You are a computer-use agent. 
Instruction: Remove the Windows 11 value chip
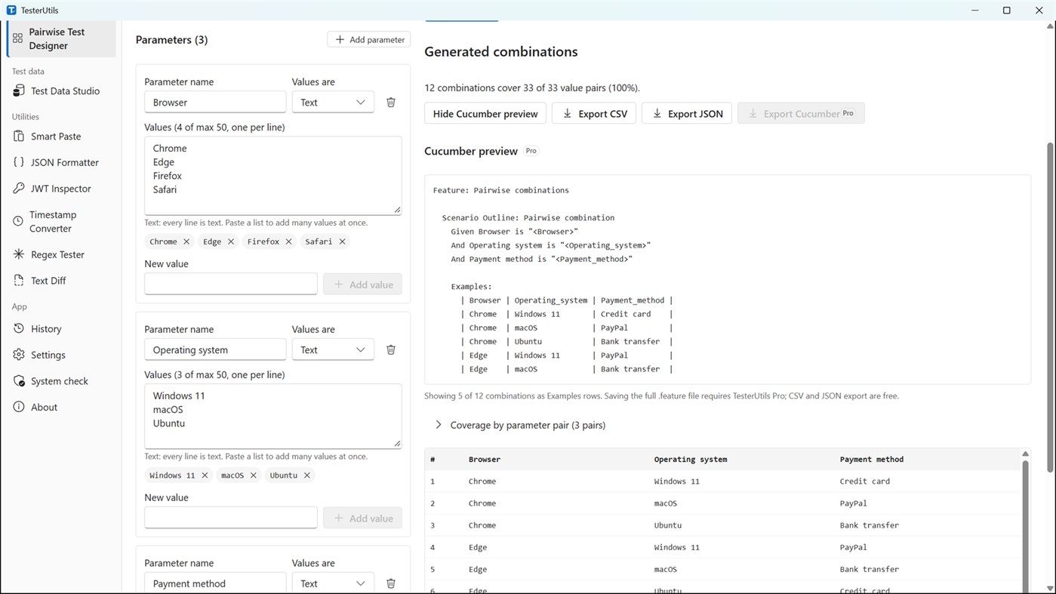(205, 476)
